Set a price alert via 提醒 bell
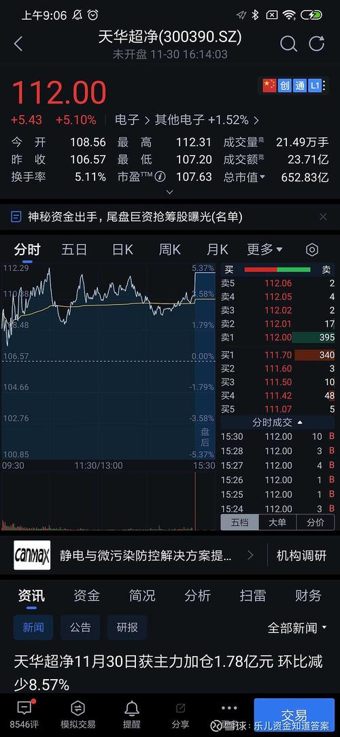Viewport: 340px width, 737px height. coord(131,714)
